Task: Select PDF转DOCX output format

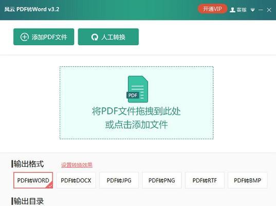Action: point(76,180)
